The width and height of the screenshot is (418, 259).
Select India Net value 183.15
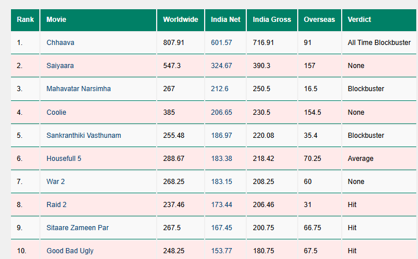coord(221,182)
